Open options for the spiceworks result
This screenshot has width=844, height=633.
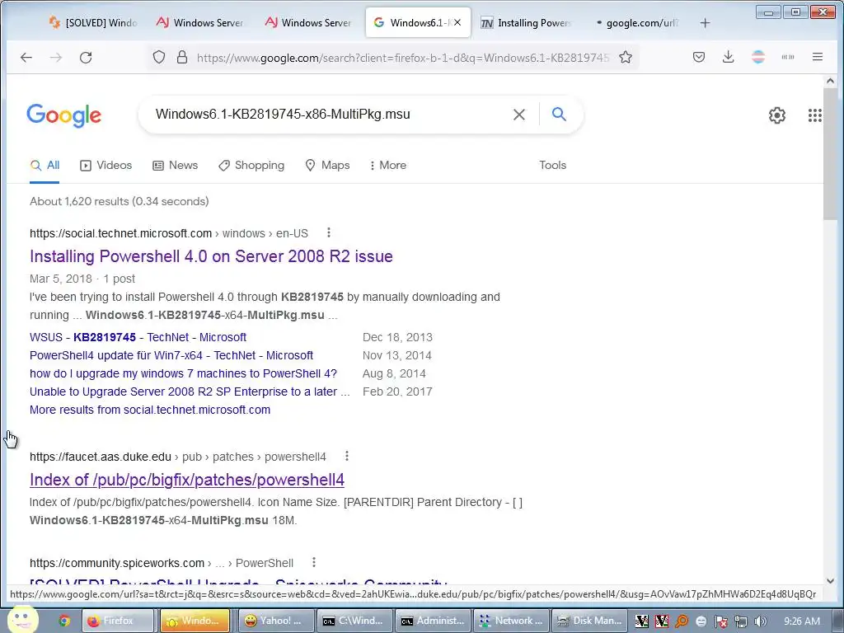pos(314,562)
